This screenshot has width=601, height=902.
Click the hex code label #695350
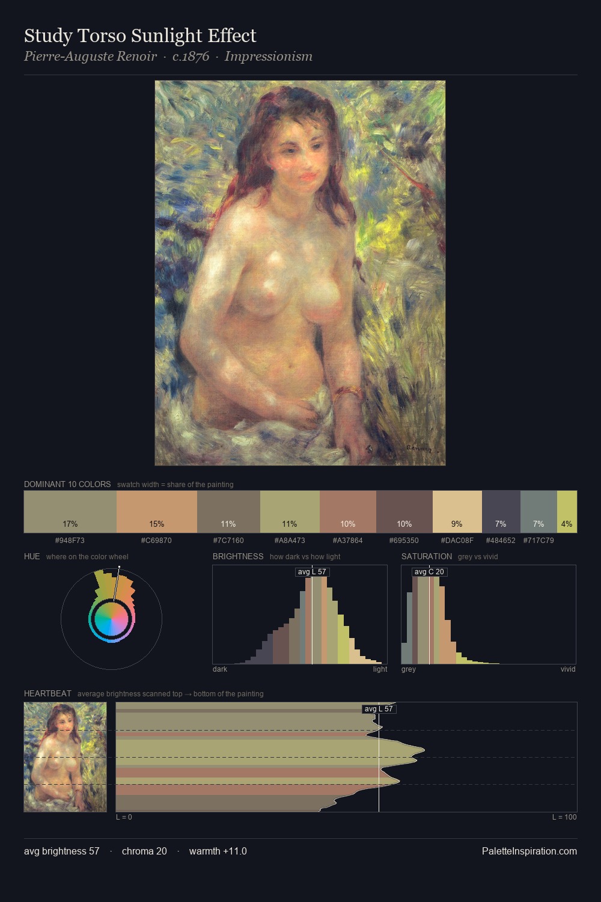(x=404, y=541)
